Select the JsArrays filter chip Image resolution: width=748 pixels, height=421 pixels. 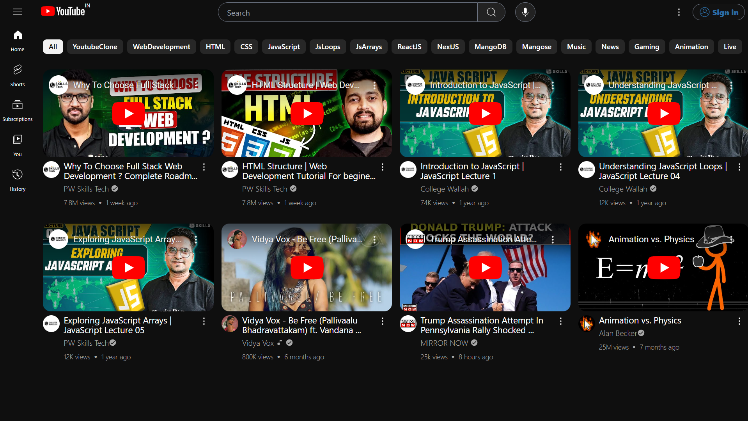[369, 47]
